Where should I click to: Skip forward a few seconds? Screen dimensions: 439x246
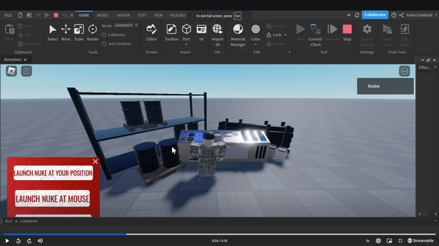(x=29, y=241)
